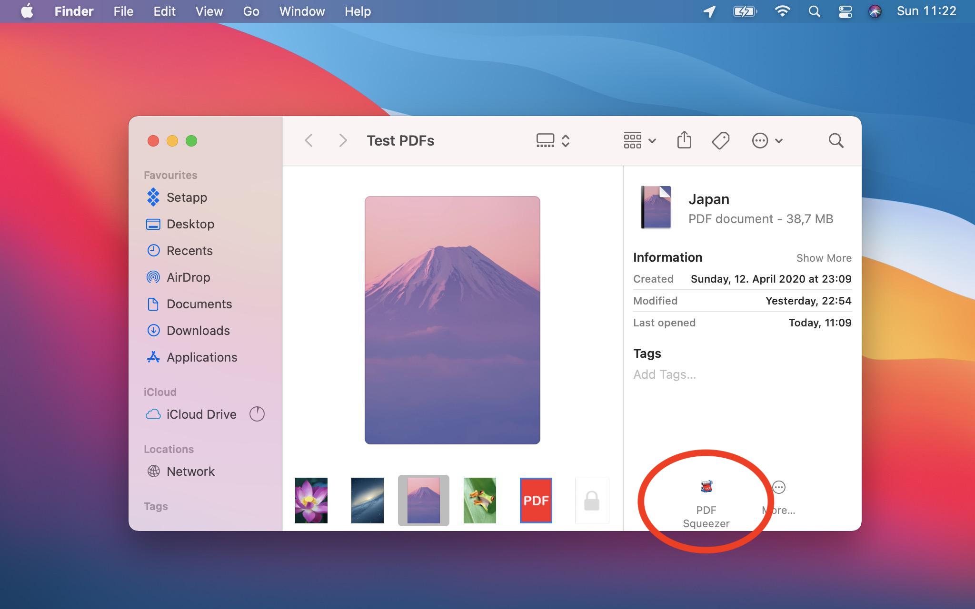Click the Edit Tags toolbar icon
This screenshot has width=975, height=609.
tap(721, 140)
